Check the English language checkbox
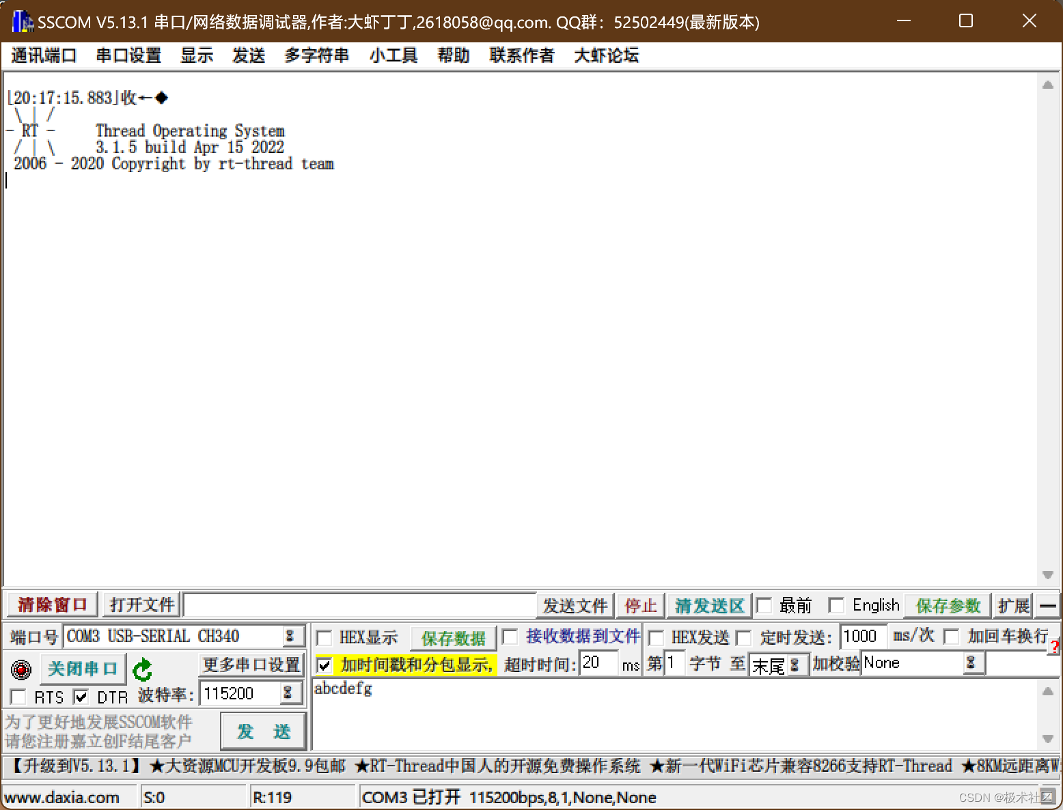This screenshot has width=1063, height=810. coord(836,605)
